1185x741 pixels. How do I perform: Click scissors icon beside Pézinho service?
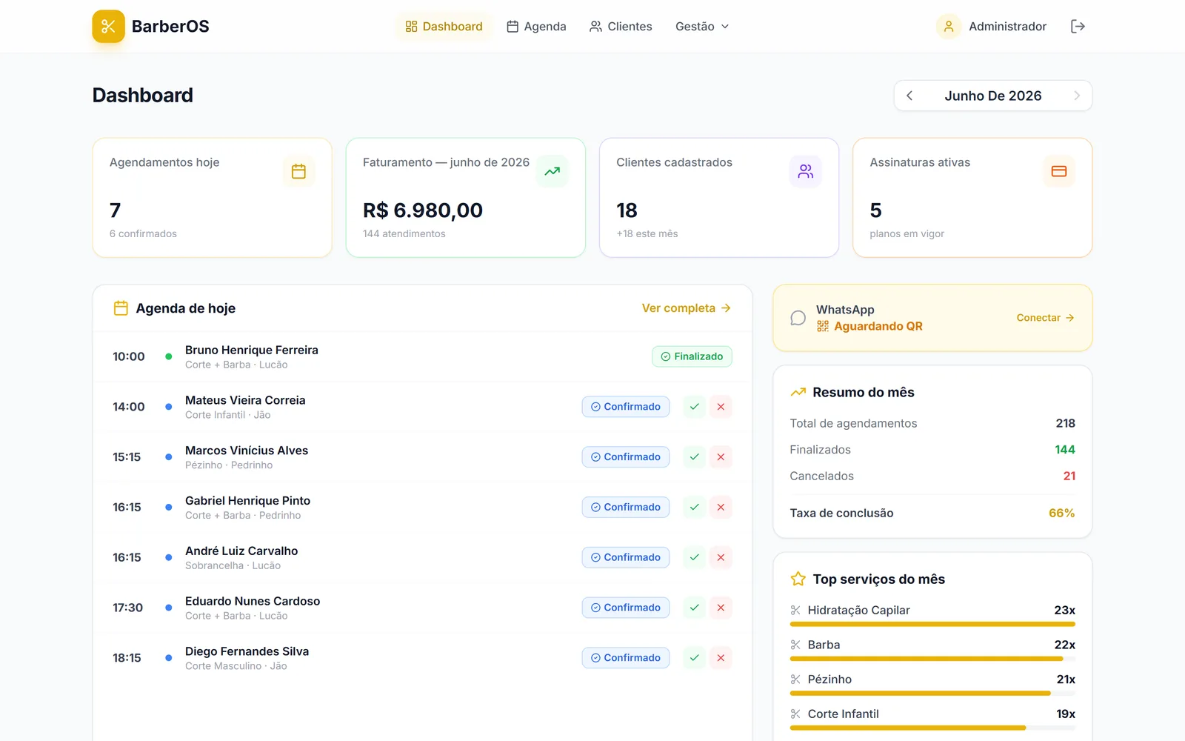pos(795,679)
